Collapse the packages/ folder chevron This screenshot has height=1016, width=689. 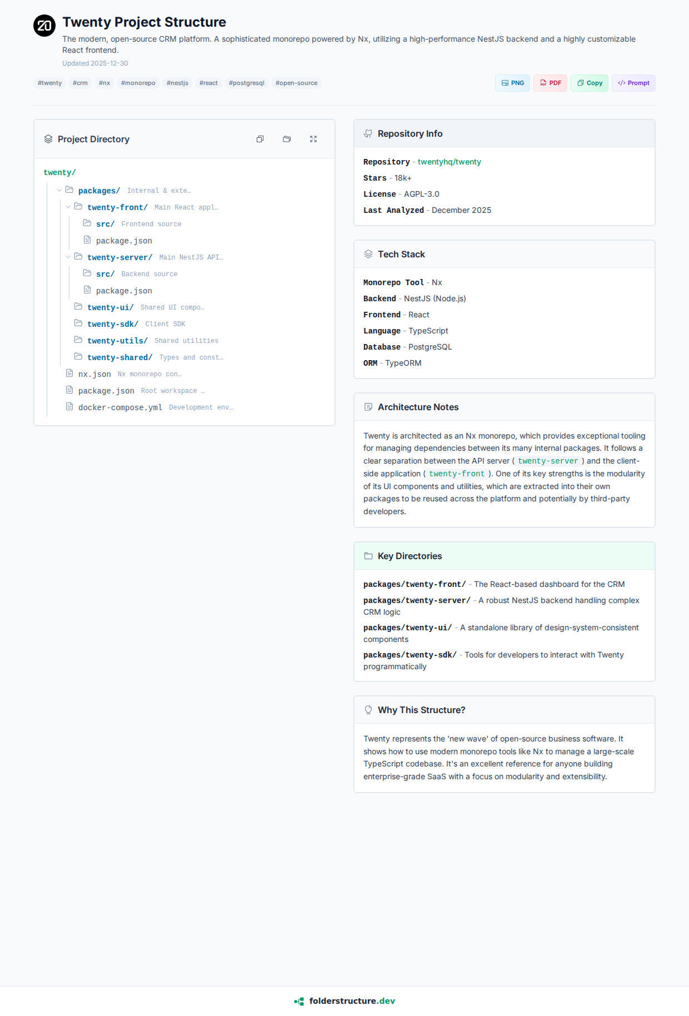tap(59, 191)
